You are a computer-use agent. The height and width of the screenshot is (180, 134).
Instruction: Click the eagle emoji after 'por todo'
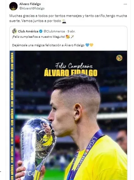pos(64,21)
